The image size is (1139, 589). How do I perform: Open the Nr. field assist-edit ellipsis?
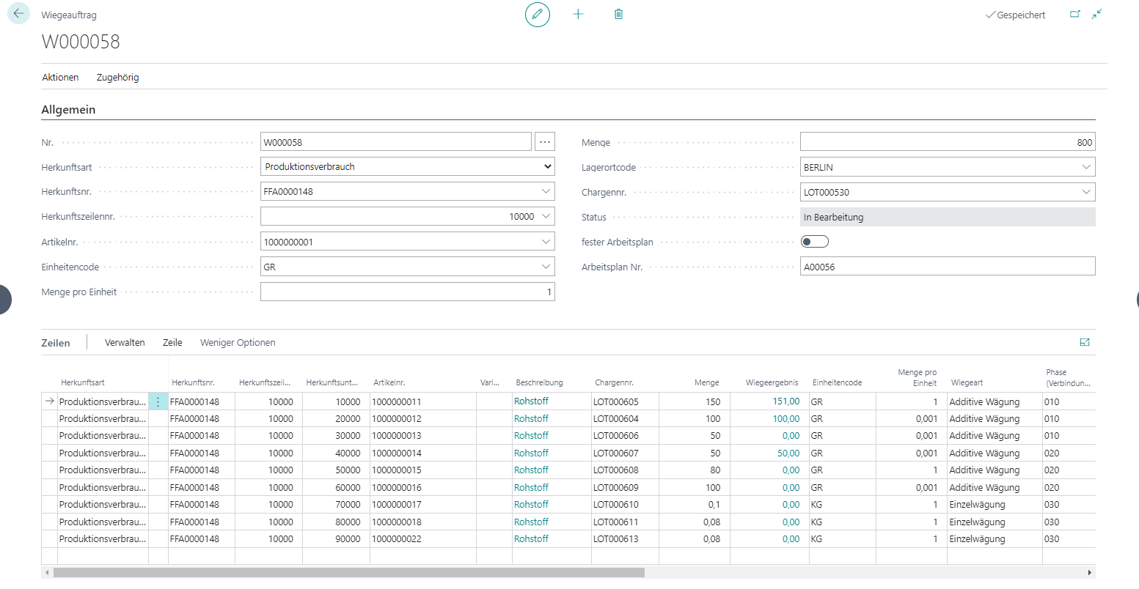545,142
